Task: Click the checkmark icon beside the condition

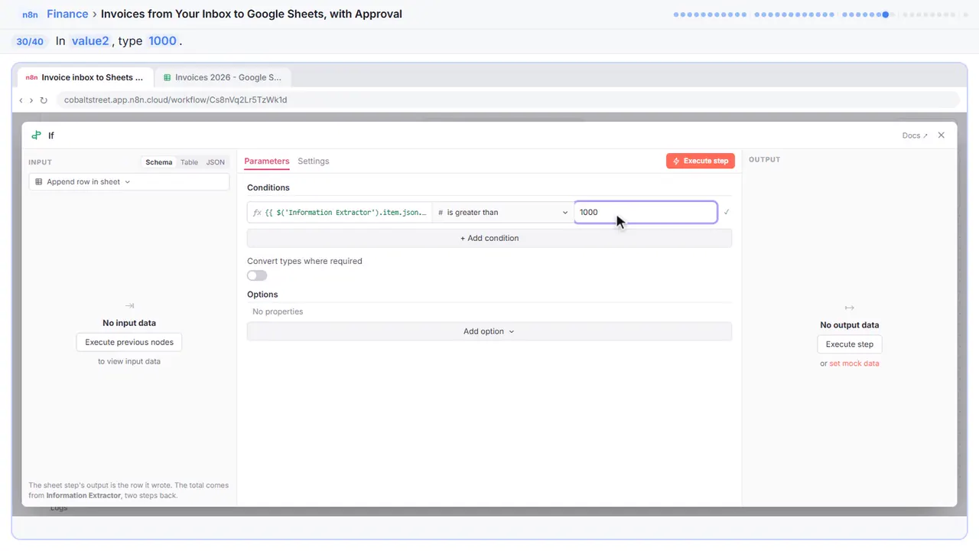Action: 727,212
